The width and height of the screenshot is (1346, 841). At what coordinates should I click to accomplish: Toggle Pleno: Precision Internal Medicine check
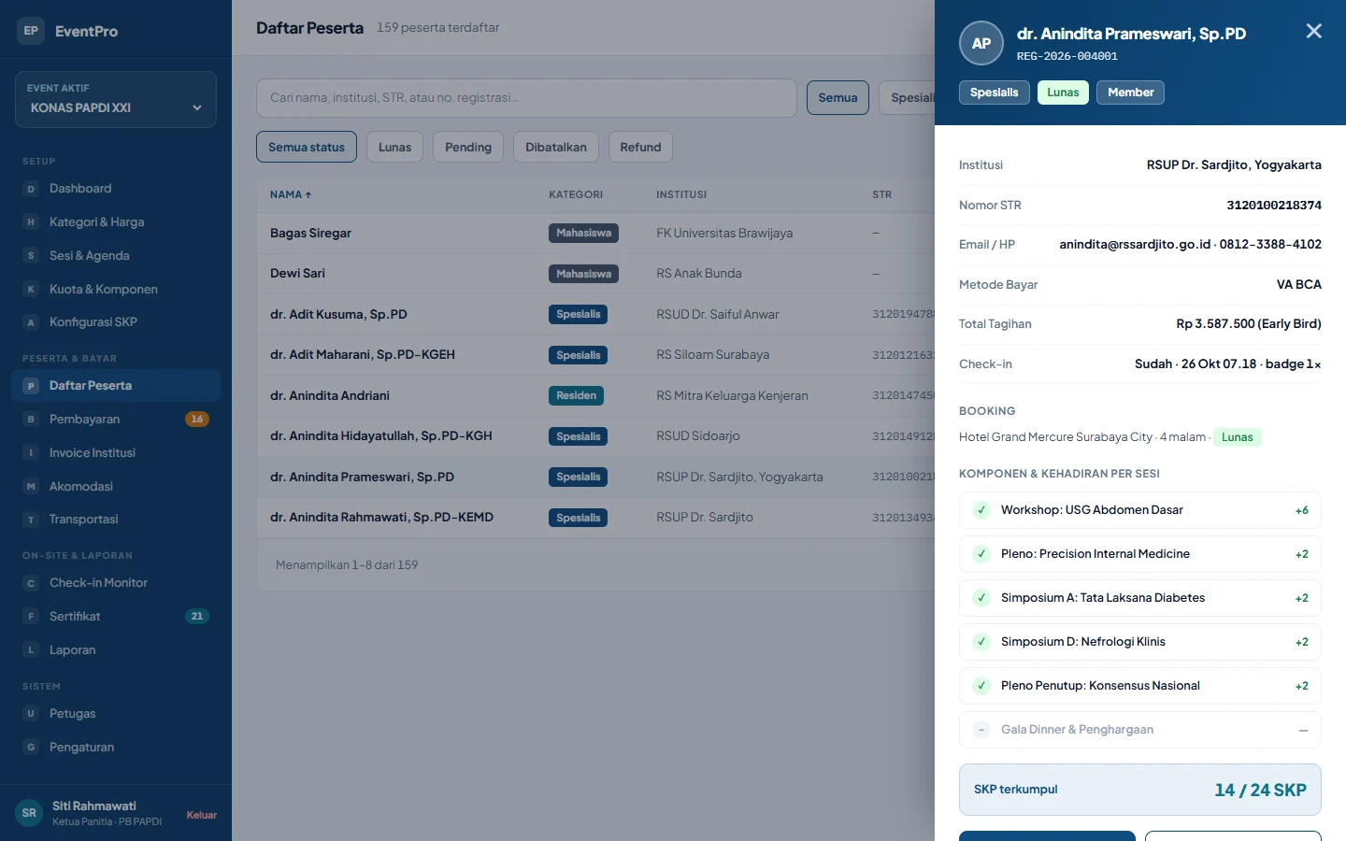pyautogui.click(x=981, y=554)
